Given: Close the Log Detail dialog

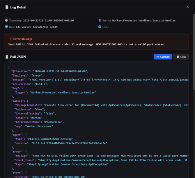Looking at the screenshot, I should [188, 7].
